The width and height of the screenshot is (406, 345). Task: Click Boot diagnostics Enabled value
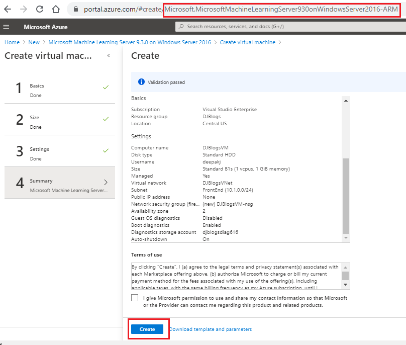[x=212, y=225]
